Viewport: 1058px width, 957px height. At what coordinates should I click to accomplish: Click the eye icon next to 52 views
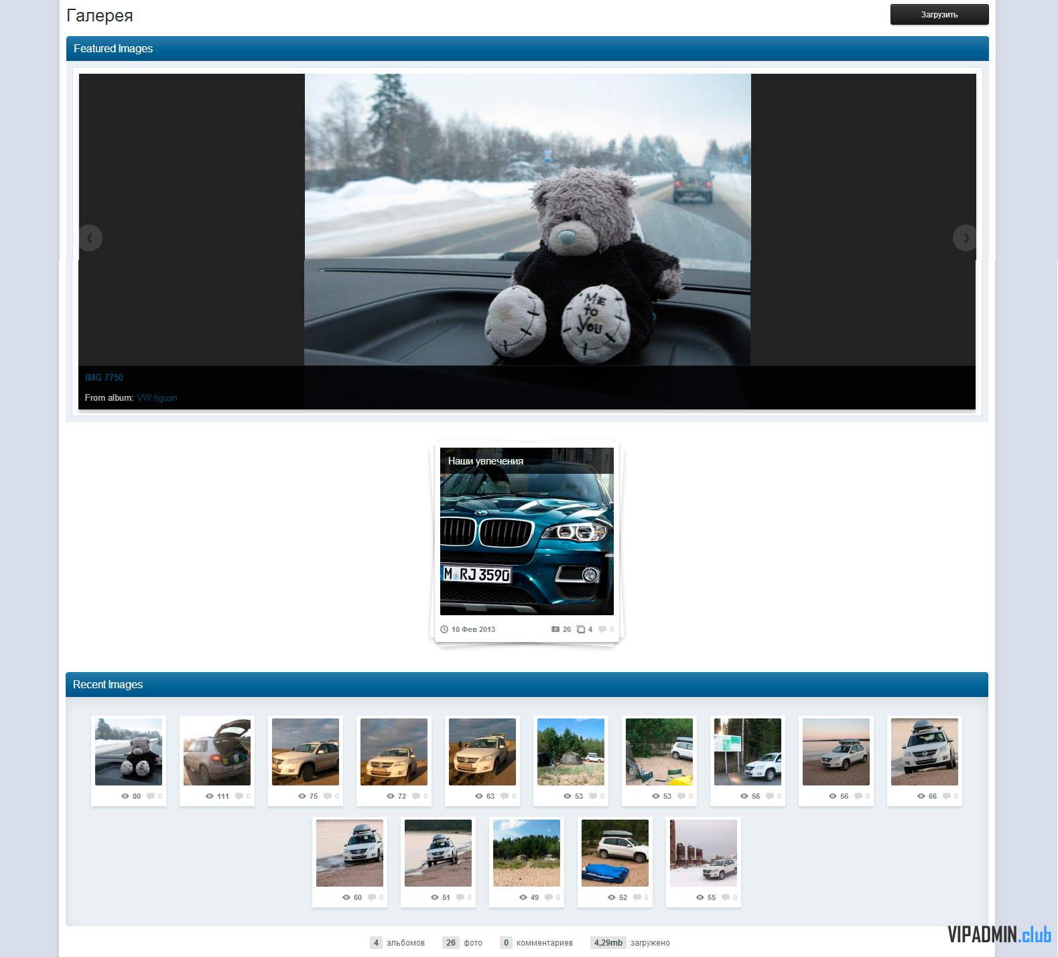(611, 897)
